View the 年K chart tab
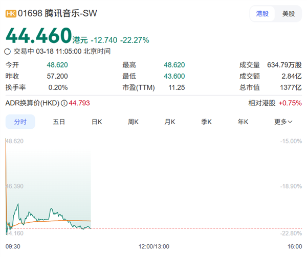 (x=243, y=122)
